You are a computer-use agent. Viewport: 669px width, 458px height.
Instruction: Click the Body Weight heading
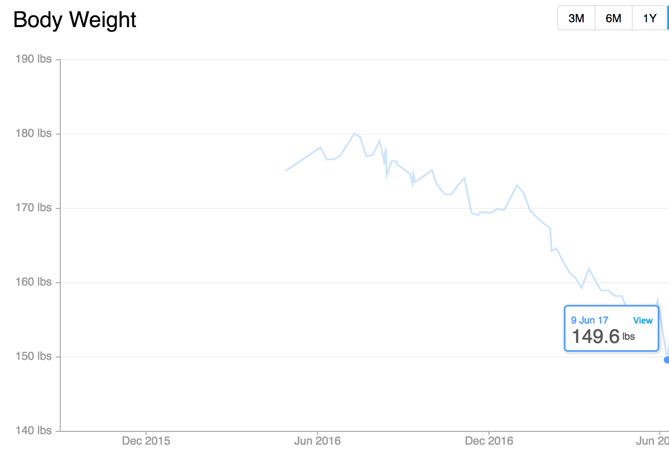tap(75, 19)
